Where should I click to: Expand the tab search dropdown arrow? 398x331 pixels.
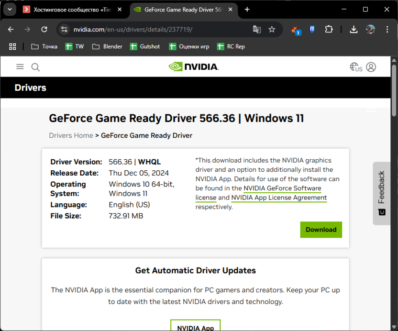9,9
